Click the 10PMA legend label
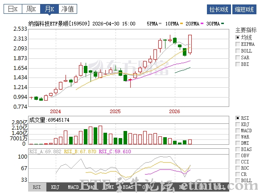260x196 pixels. click(172, 24)
